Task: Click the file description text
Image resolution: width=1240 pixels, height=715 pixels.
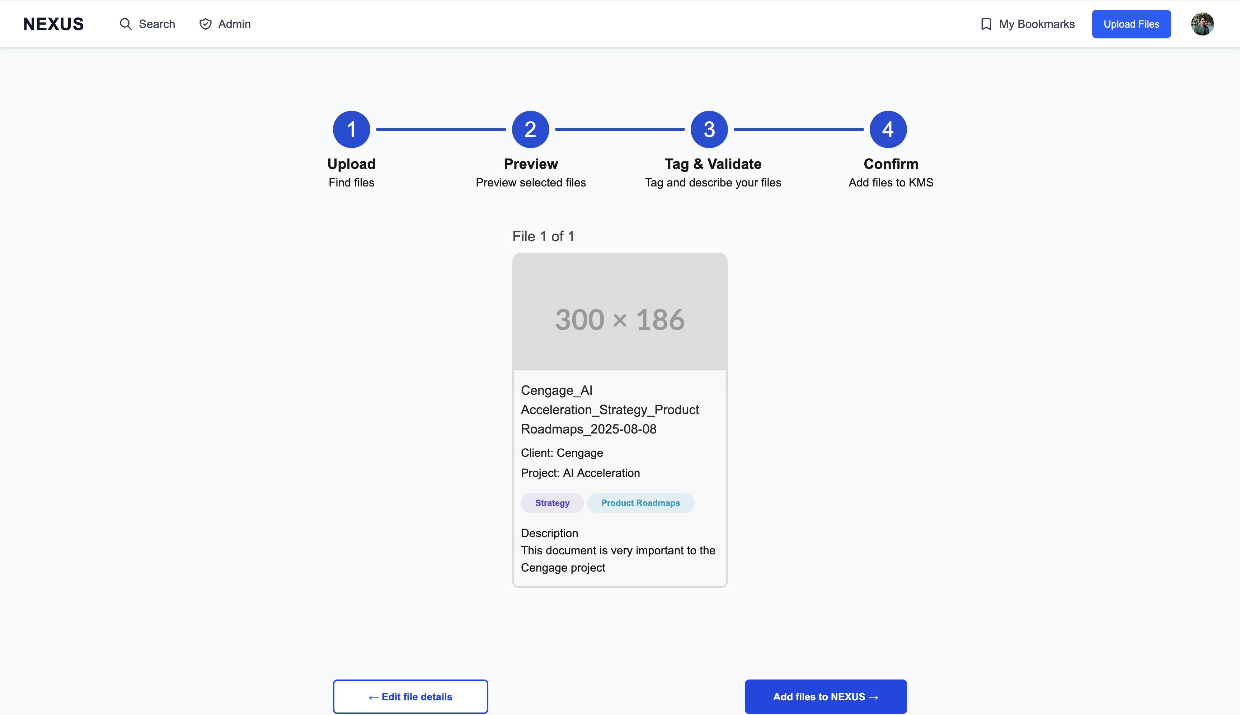Action: (618, 559)
